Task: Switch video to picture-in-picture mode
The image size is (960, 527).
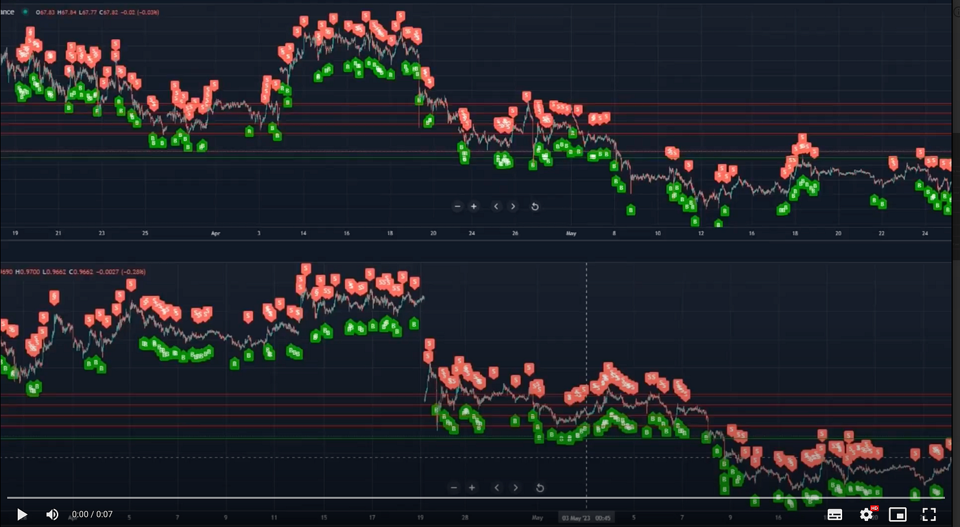Action: tap(898, 514)
